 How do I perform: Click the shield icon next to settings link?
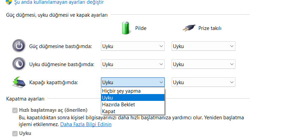pyautogui.click(x=8, y=2)
